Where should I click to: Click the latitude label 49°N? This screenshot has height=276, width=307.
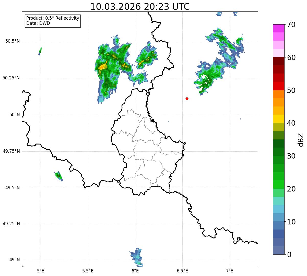pyautogui.click(x=15, y=260)
